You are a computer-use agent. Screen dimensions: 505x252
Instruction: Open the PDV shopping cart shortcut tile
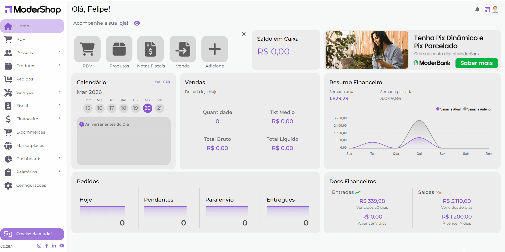pyautogui.click(x=87, y=49)
